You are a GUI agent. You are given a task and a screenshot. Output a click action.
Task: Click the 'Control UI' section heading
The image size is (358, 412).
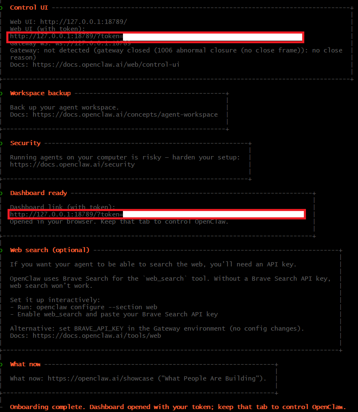[x=29, y=8]
